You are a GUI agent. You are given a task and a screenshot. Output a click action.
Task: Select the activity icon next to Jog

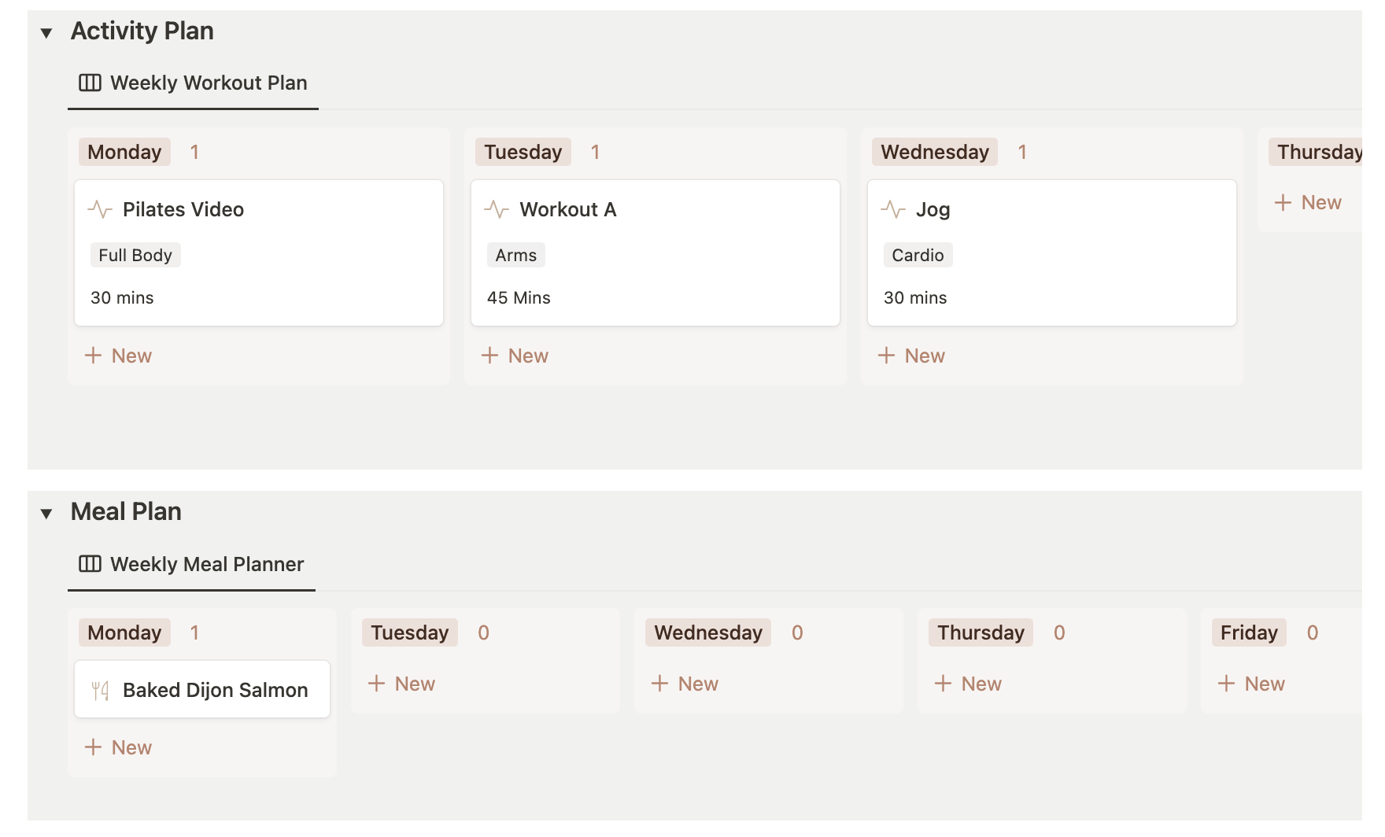894,209
